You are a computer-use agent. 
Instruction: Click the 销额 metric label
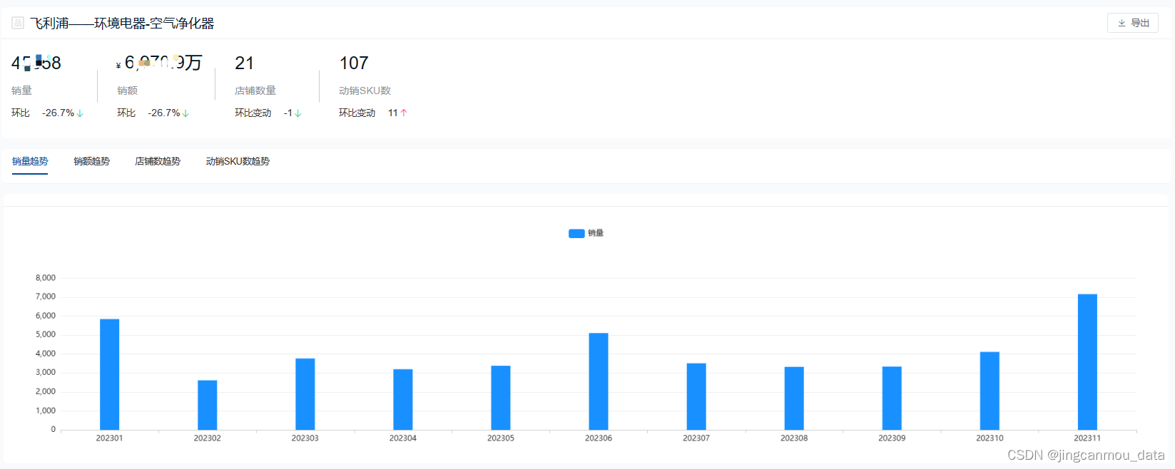point(127,91)
